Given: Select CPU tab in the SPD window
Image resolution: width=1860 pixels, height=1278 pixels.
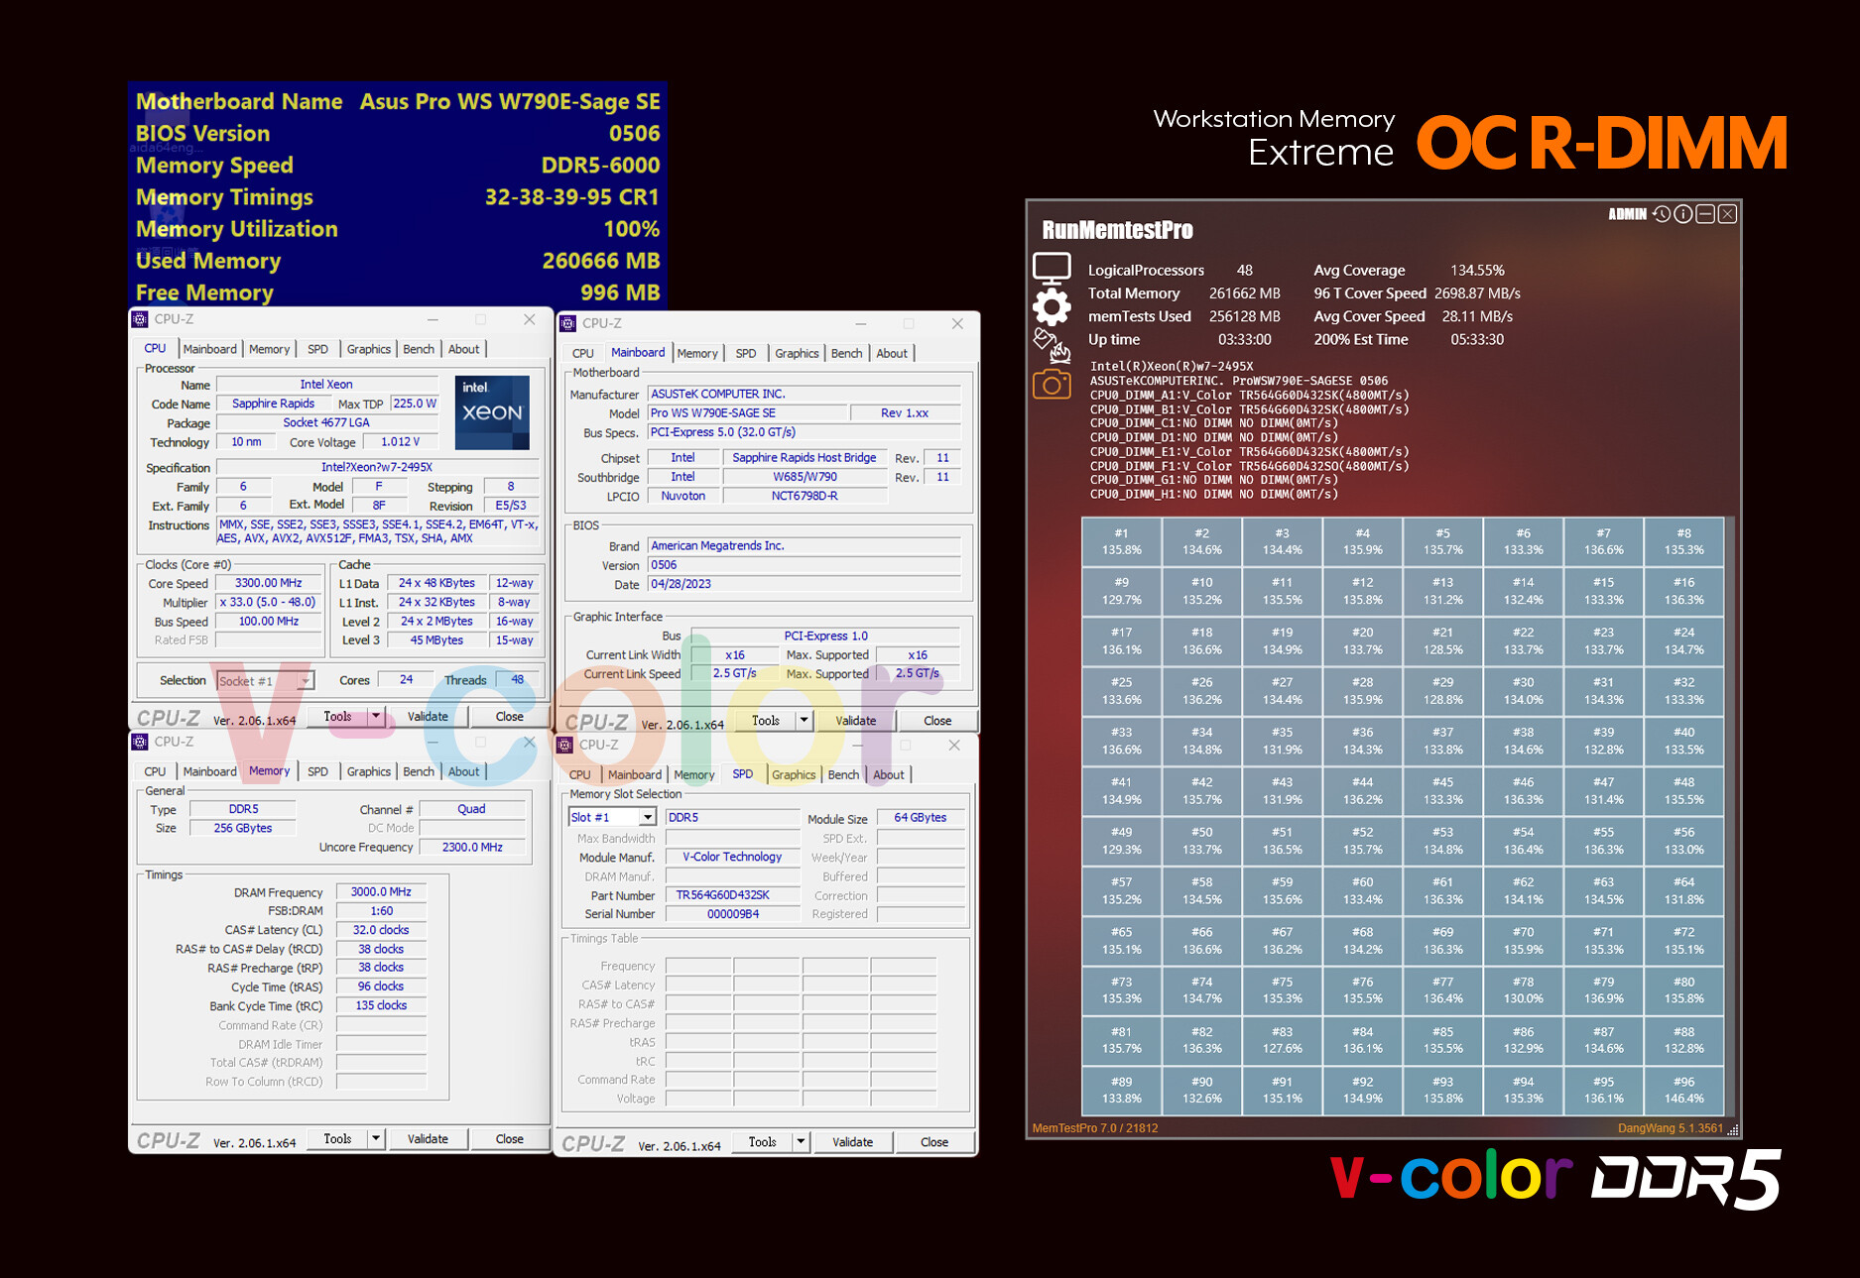Looking at the screenshot, I should pyautogui.click(x=580, y=774).
